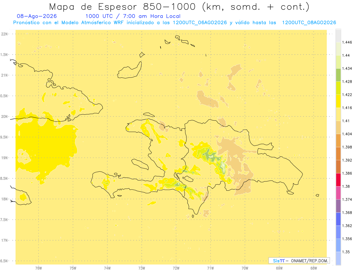352x272 pixels.
Task: Click the '68W' longitude label
Action: 314,268
